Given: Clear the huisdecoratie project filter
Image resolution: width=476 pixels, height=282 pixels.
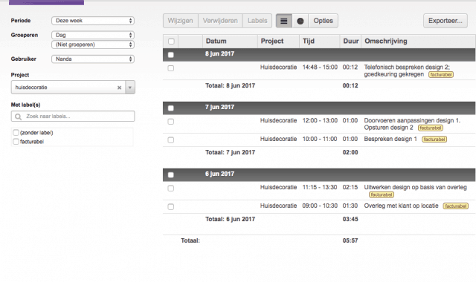Looking at the screenshot, I should [x=119, y=88].
